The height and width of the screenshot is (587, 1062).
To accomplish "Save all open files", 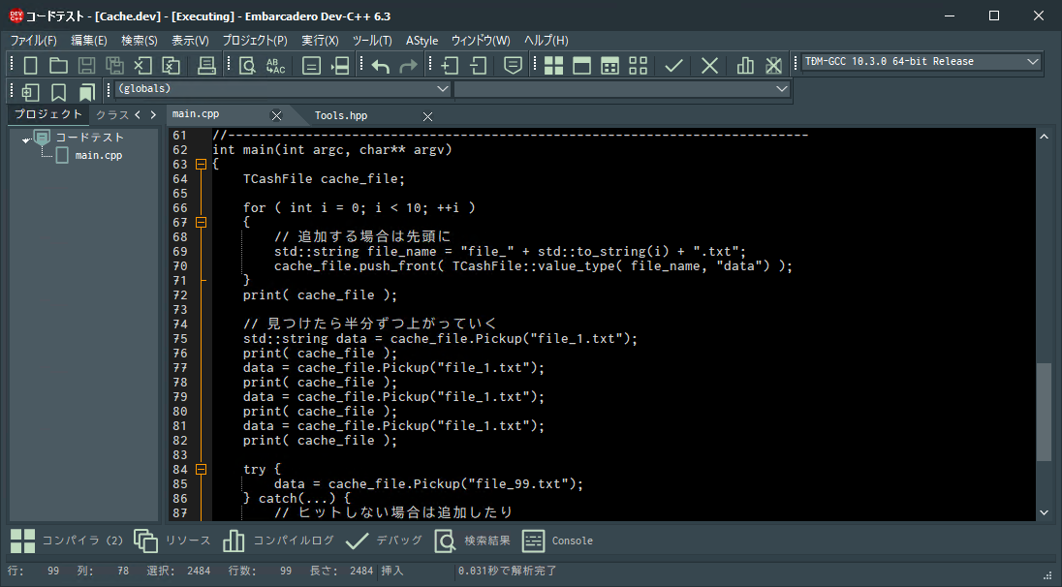I will tap(114, 65).
